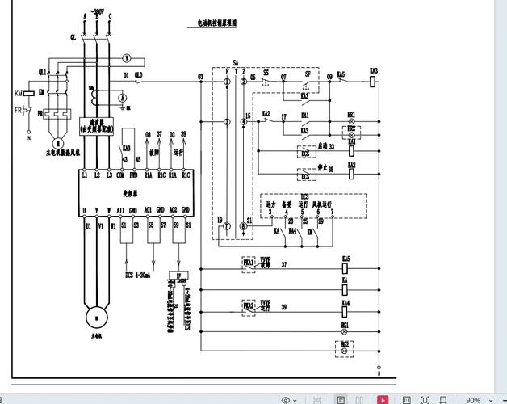Open the zoom percentage dropdown arrow
Viewport: 507px width, 404px height.
tap(490, 399)
